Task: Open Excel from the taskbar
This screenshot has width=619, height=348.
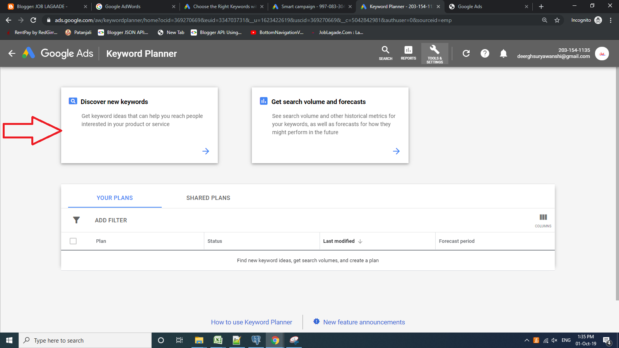Action: tap(218, 340)
